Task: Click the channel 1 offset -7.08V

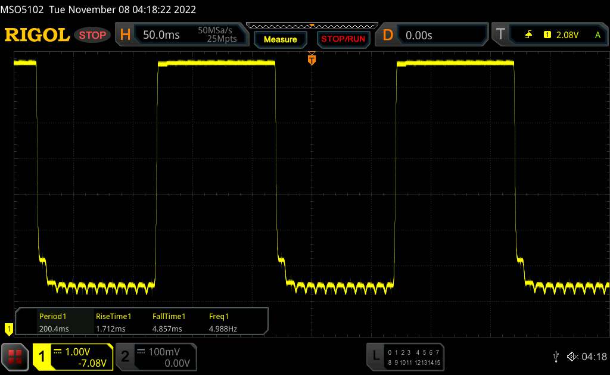Action: point(92,363)
